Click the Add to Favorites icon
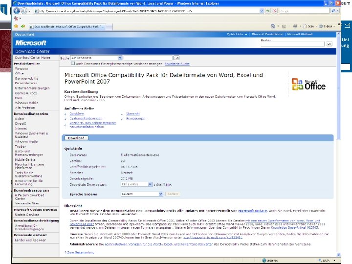The height and width of the screenshot is (264, 352). [x=23, y=26]
